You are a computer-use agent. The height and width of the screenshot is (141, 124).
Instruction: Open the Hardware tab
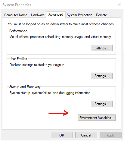pos(38,15)
